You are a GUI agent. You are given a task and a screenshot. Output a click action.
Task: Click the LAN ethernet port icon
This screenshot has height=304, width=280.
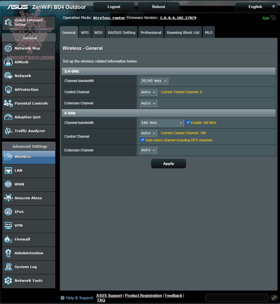(x=8, y=170)
